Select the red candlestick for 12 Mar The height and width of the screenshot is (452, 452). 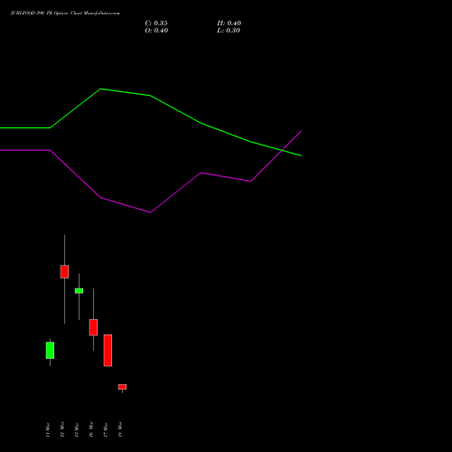[64, 271]
